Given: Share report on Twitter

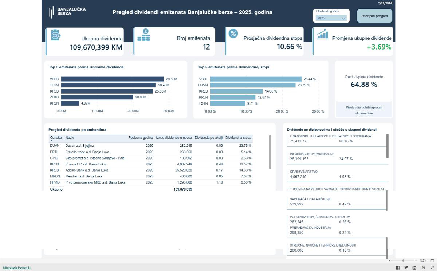Looking at the screenshot, I should tap(406, 267).
